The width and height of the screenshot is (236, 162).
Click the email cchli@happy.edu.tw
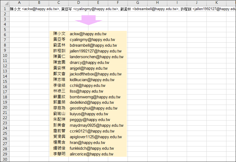pos(87,86)
